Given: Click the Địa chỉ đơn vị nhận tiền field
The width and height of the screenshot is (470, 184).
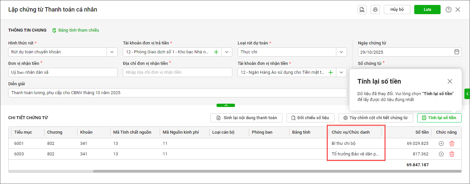Looking at the screenshot, I should pos(177,72).
